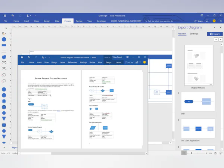
Task: Open Visio ribbon display options
Action: 202,15
